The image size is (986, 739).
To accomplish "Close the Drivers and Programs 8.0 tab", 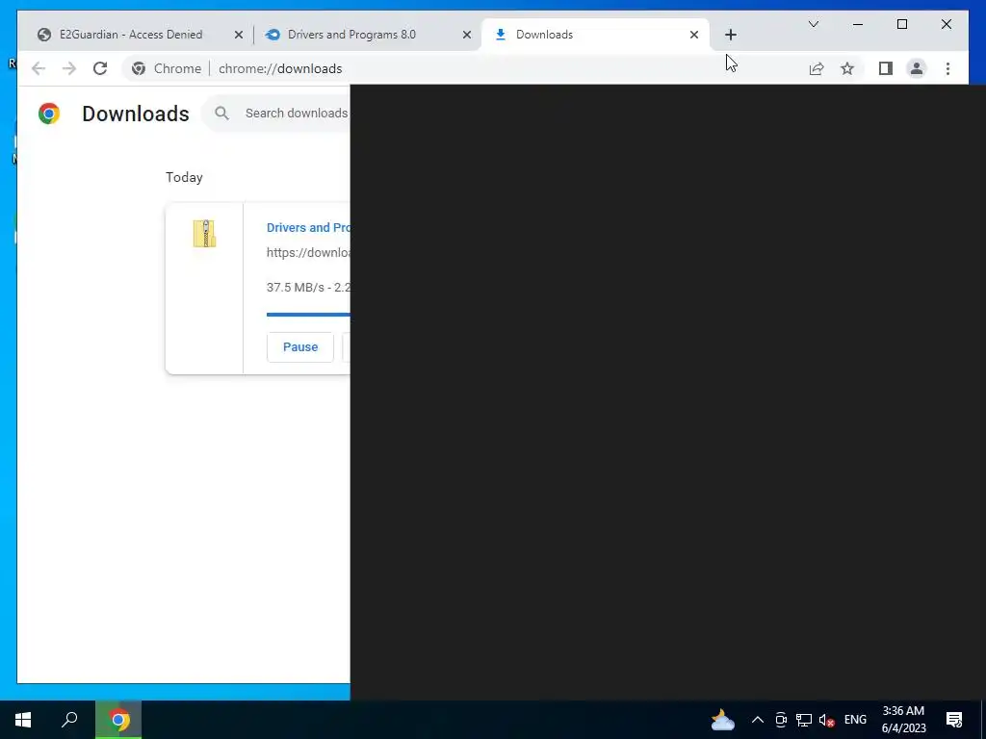I will 467,36.
